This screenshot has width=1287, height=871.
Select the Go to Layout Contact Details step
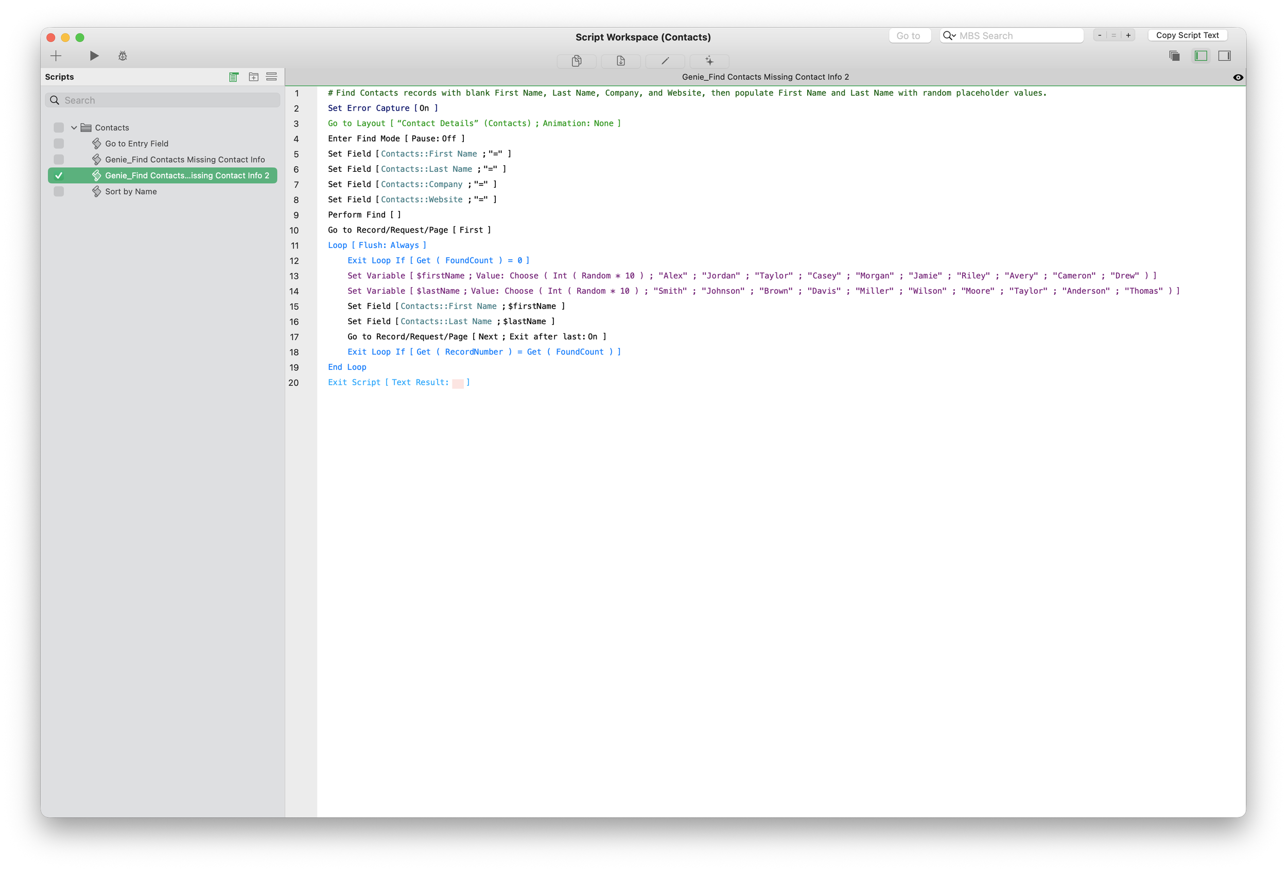(474, 123)
